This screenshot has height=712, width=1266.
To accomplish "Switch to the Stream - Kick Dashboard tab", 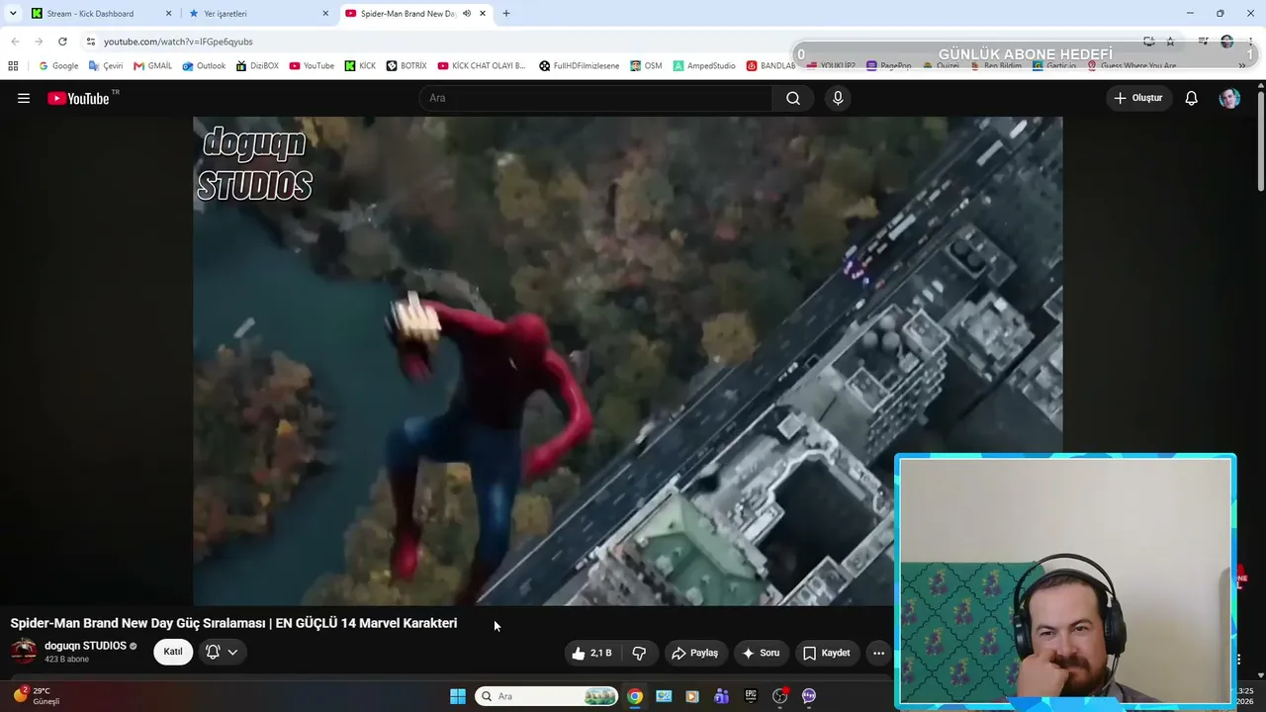I will tap(102, 14).
